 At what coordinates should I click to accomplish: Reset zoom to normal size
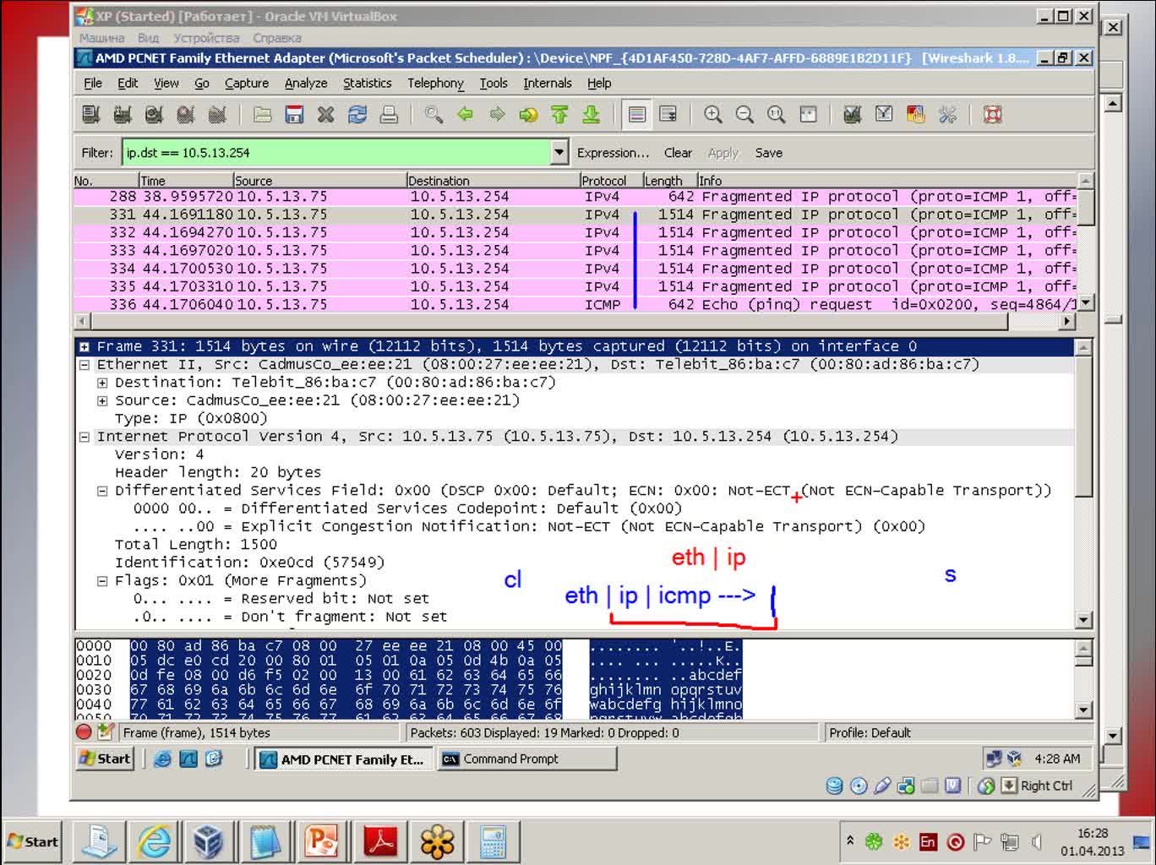click(x=776, y=114)
